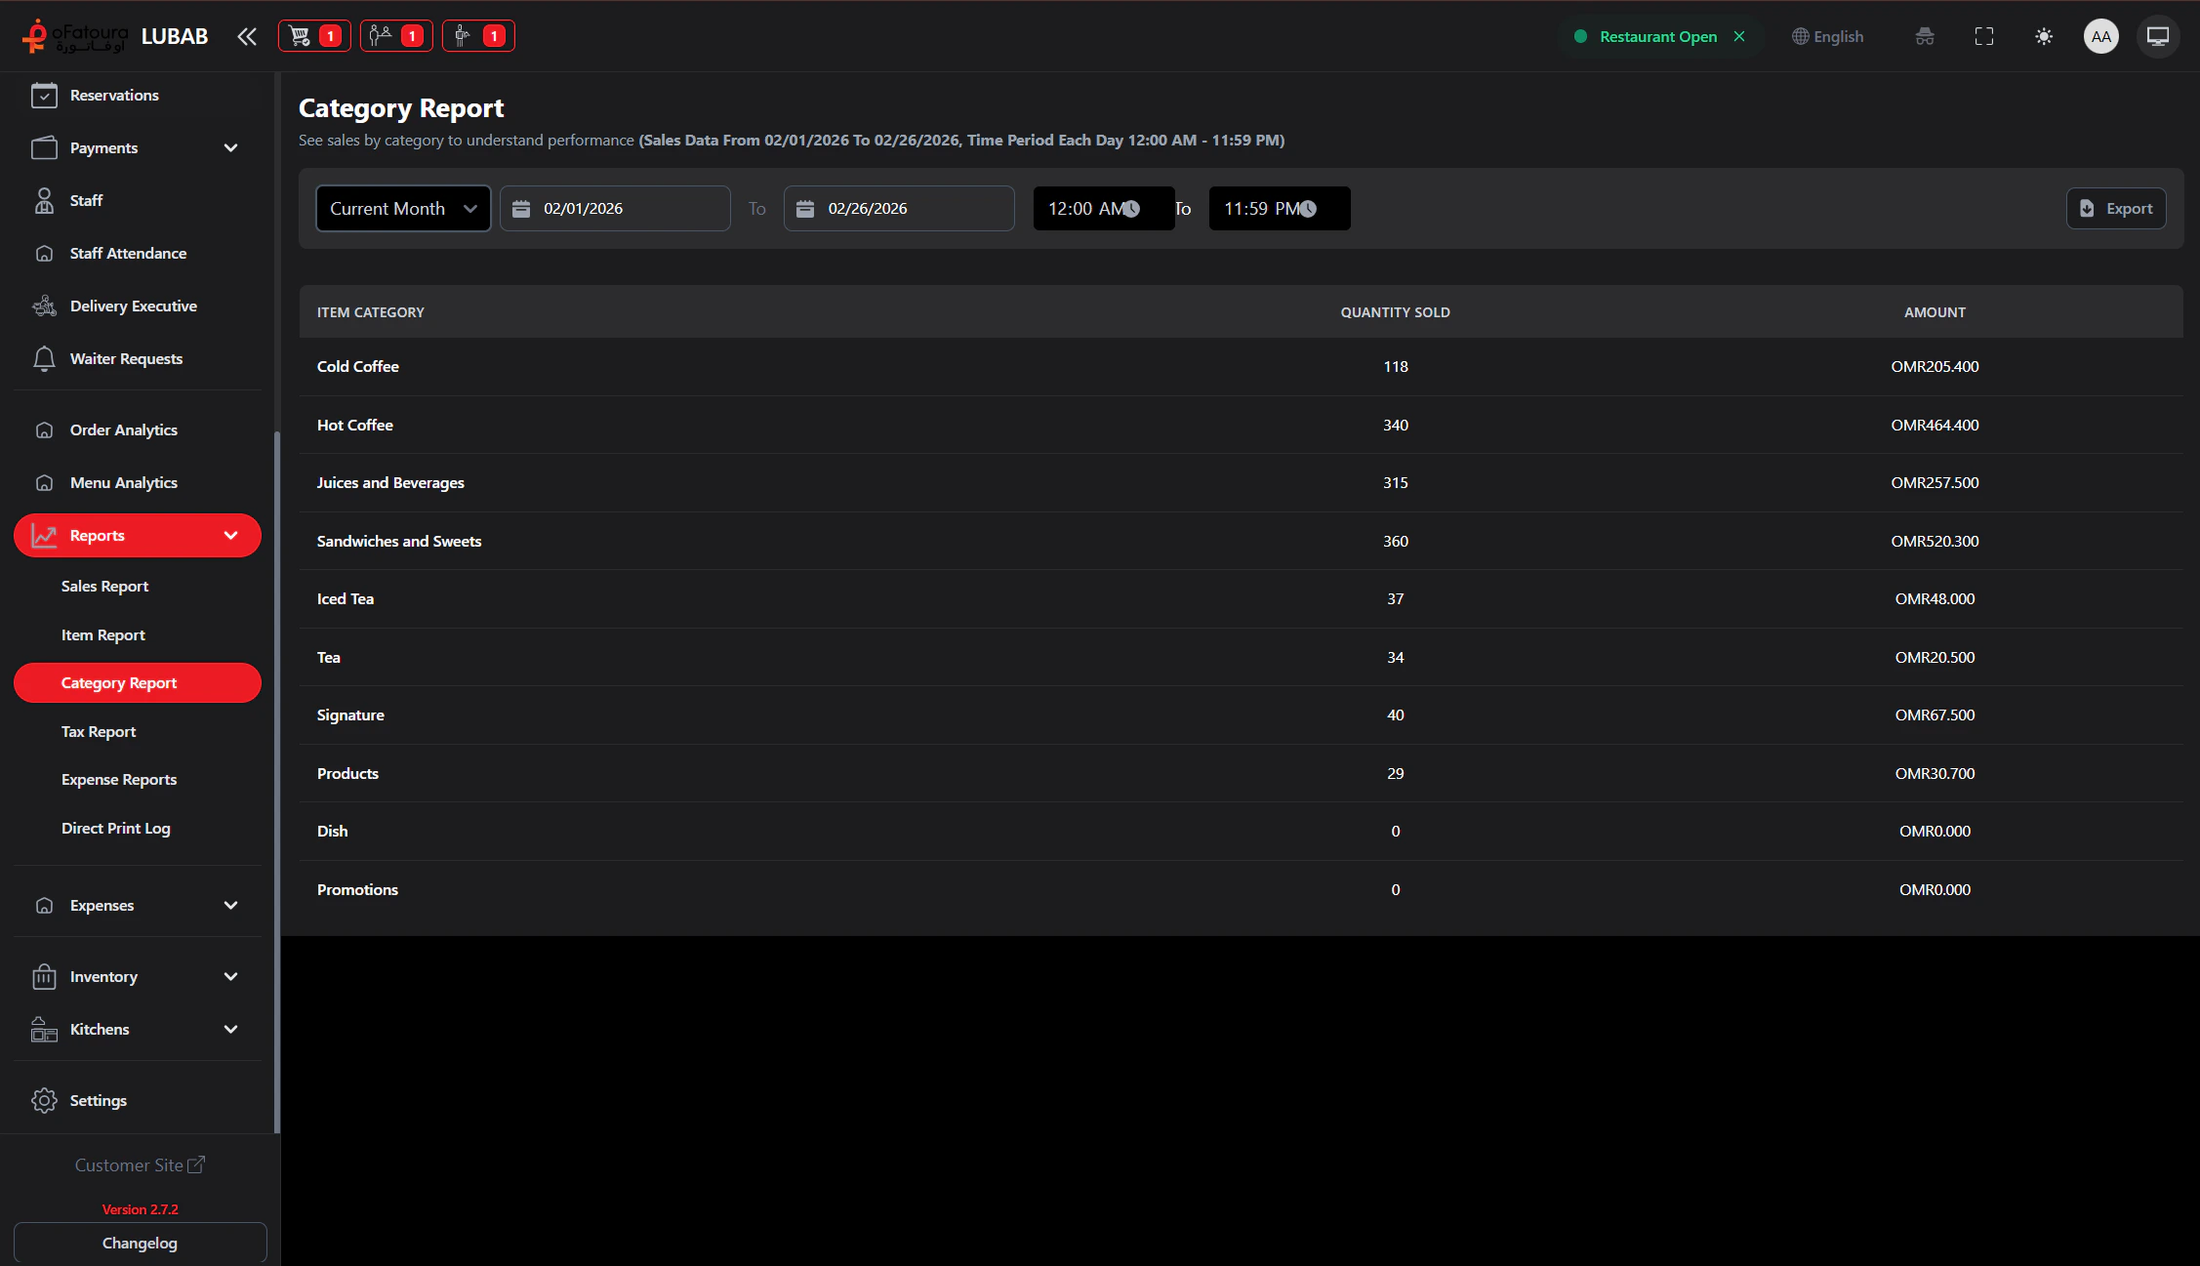Open the Customer Site link
The image size is (2200, 1266).
tap(140, 1164)
